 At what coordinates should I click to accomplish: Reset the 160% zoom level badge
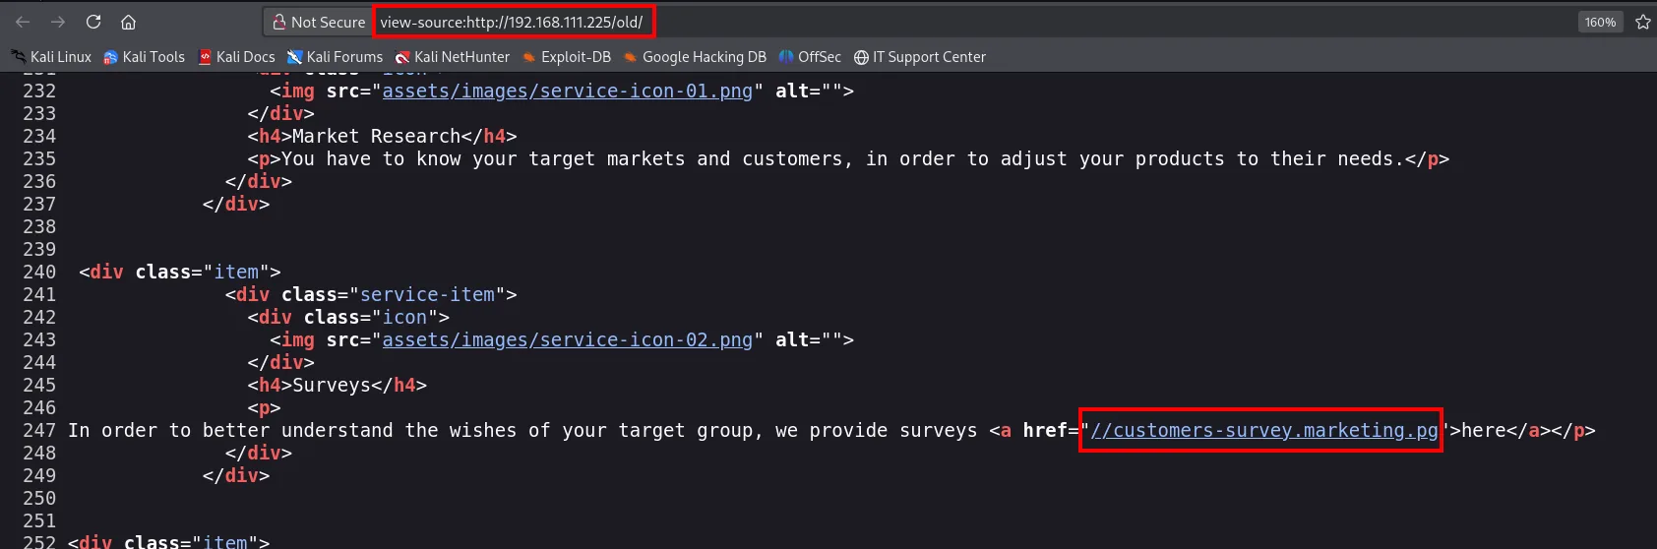pos(1600,22)
